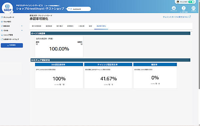Viewport: 200px width, 126px height.
Task: Click the ショップ管理 sidebar icon
Action: (2, 35)
